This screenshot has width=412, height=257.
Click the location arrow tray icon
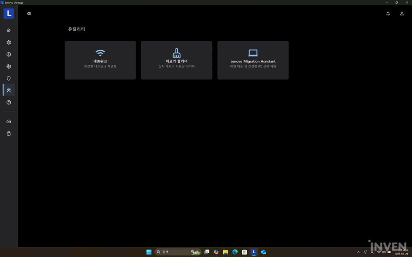click(x=365, y=252)
